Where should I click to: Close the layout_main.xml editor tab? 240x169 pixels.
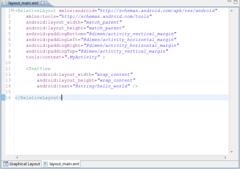43,3
